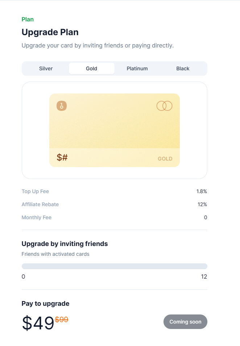Switch to the Silver plan tab
The height and width of the screenshot is (346, 240).
pyautogui.click(x=46, y=68)
